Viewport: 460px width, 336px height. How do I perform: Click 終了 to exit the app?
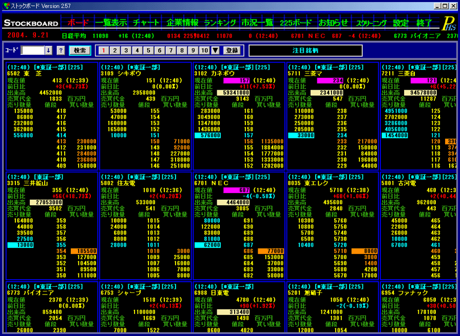point(424,23)
